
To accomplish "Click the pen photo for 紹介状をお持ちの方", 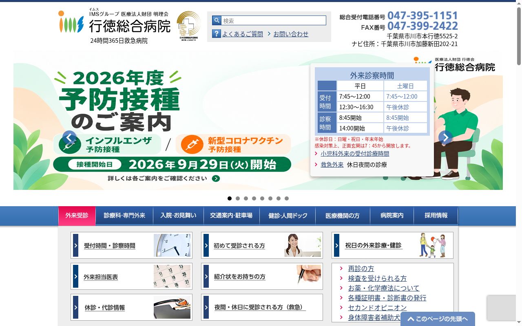I will (x=309, y=275).
